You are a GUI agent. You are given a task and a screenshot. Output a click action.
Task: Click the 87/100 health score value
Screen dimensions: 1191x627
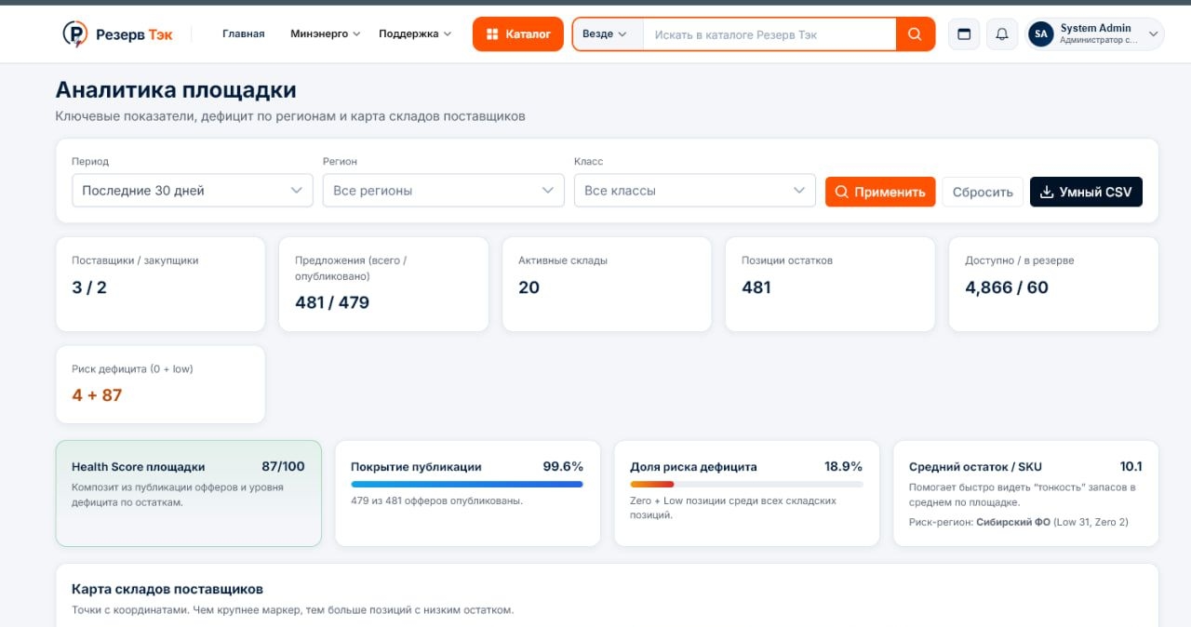coord(283,466)
